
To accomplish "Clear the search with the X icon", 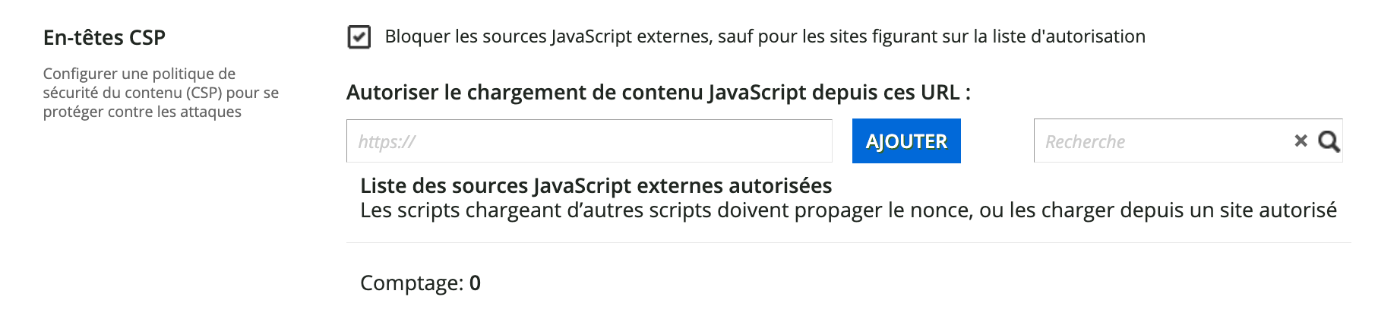I will tap(1301, 141).
